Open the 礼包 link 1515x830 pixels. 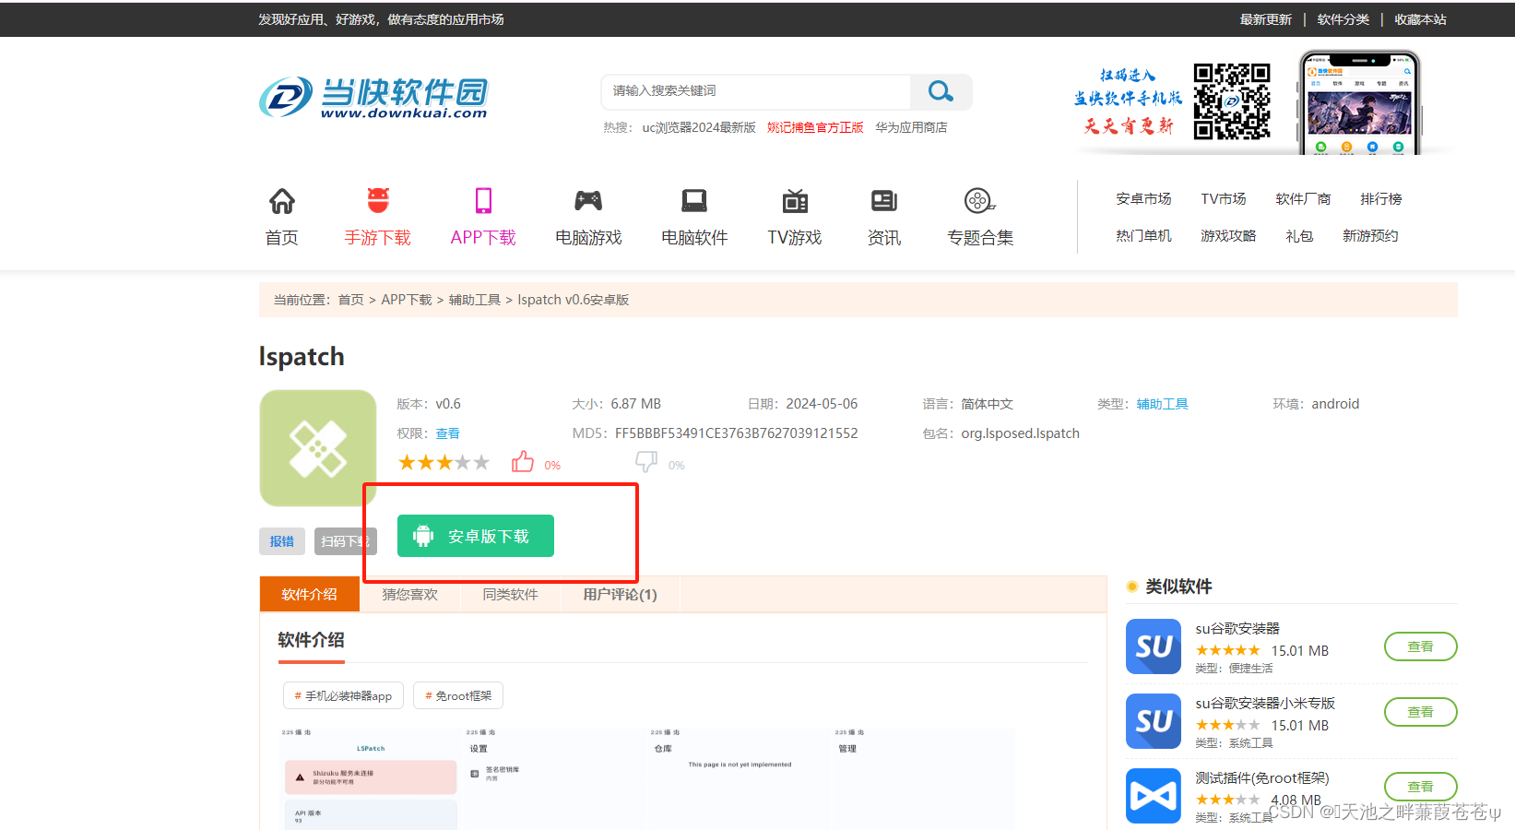1299,236
